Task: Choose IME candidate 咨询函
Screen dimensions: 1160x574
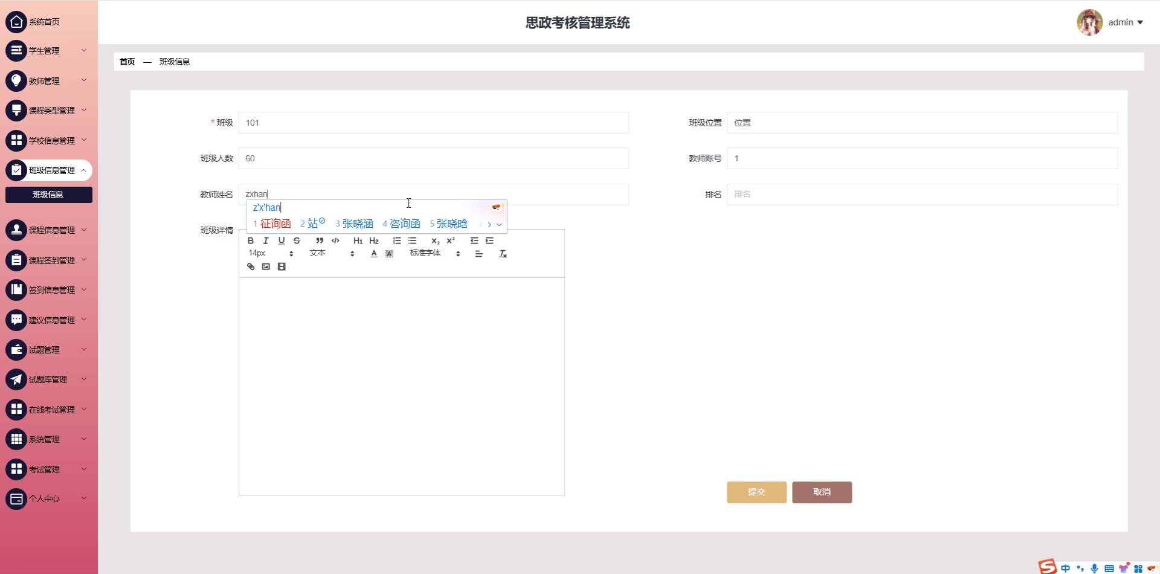Action: [402, 224]
